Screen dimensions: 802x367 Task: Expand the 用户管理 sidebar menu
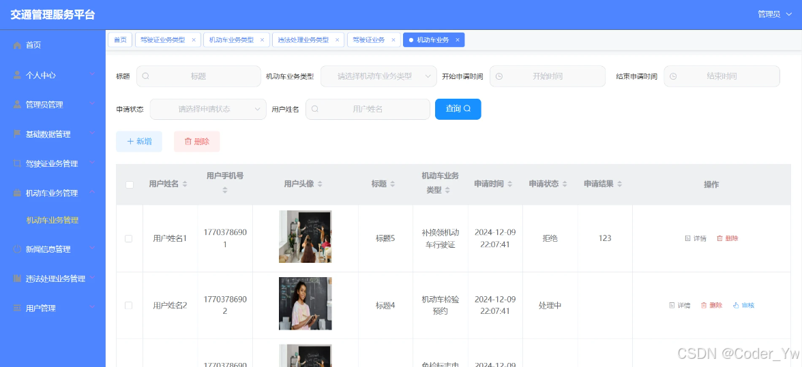click(92, 307)
